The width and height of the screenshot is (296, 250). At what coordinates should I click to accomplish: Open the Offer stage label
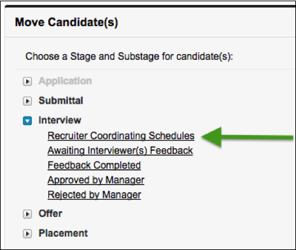tap(50, 214)
